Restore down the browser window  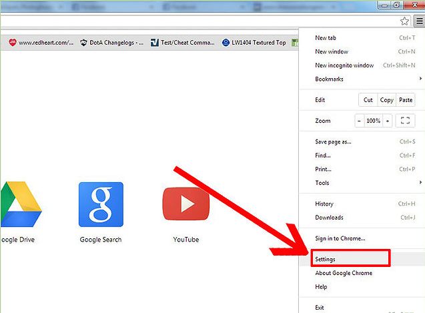(x=397, y=5)
